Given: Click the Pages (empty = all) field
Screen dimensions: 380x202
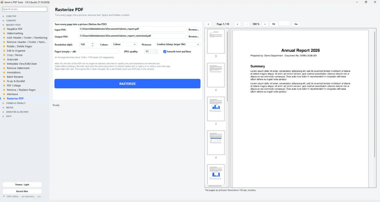Looking at the screenshot, I should [x=99, y=51].
